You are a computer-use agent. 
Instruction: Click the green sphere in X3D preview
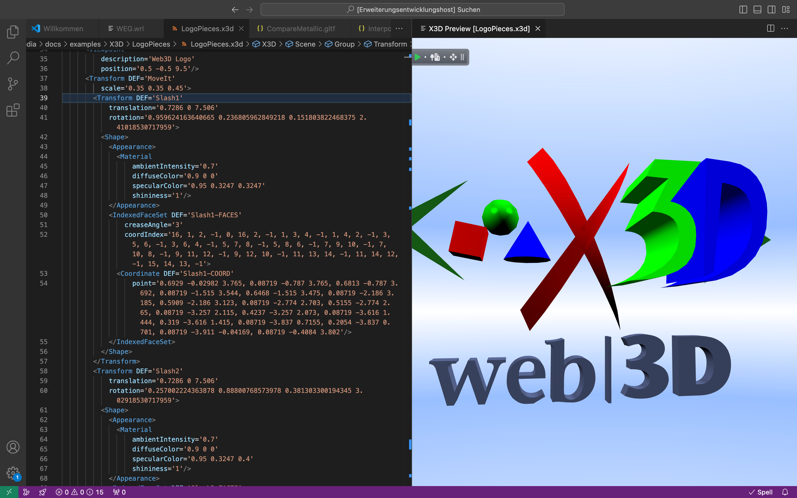pyautogui.click(x=500, y=217)
